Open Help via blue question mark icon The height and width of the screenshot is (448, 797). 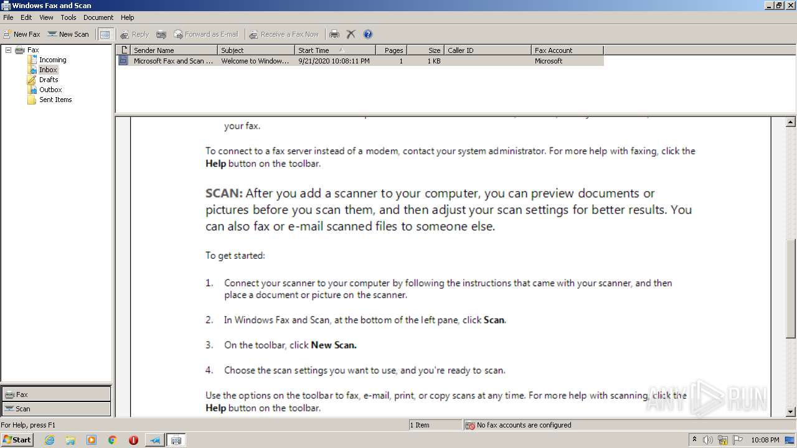point(368,34)
